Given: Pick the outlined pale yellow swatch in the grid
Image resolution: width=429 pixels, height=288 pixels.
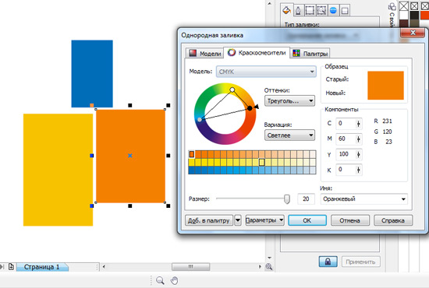Looking at the screenshot, I should coord(261,162).
